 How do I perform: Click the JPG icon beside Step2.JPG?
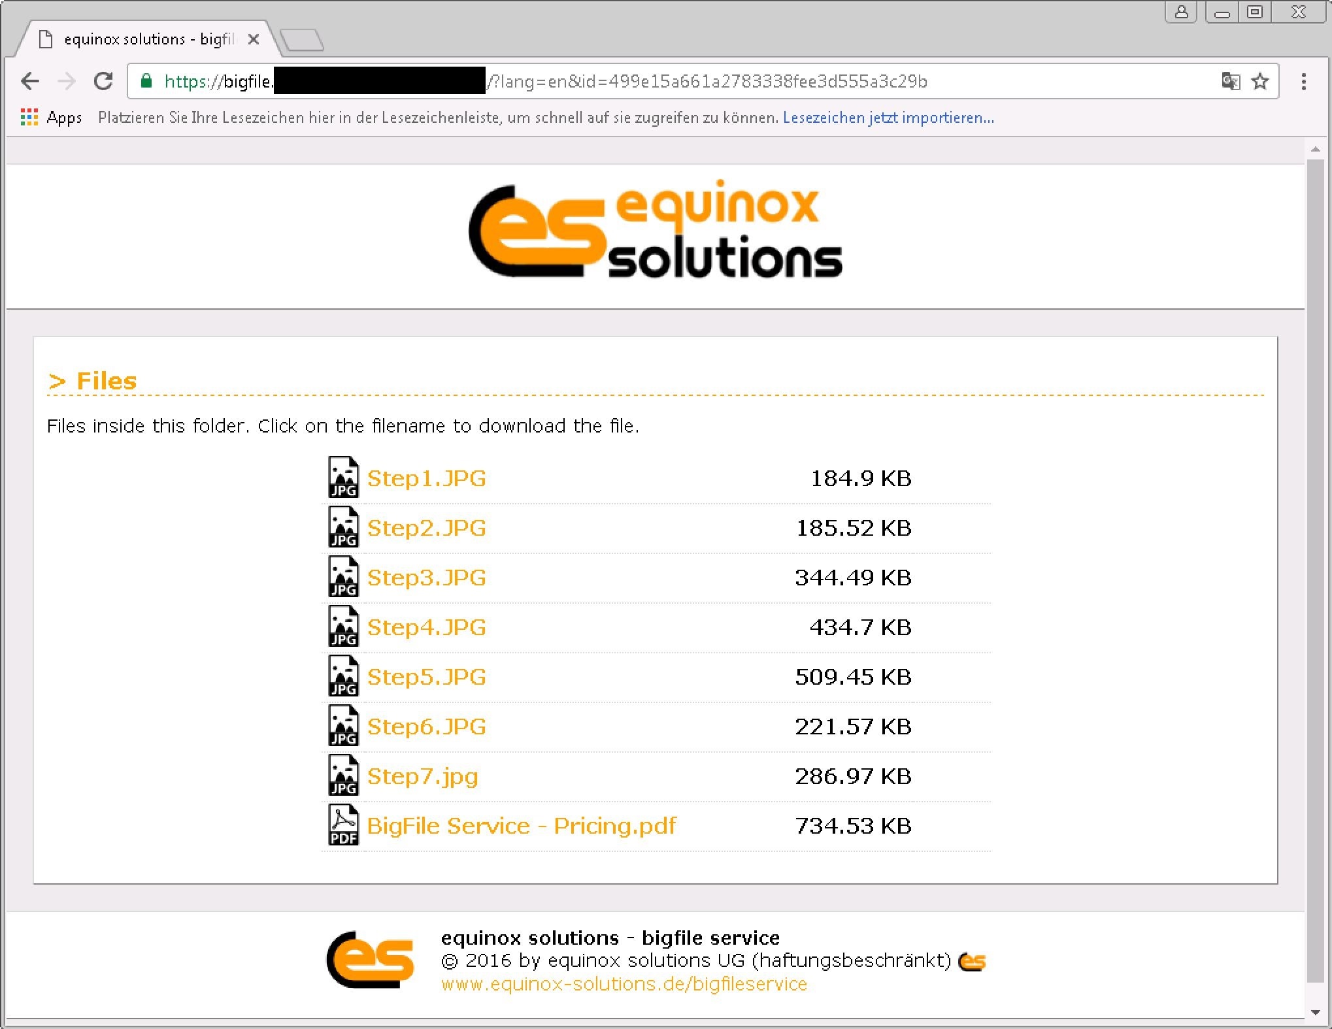[343, 527]
